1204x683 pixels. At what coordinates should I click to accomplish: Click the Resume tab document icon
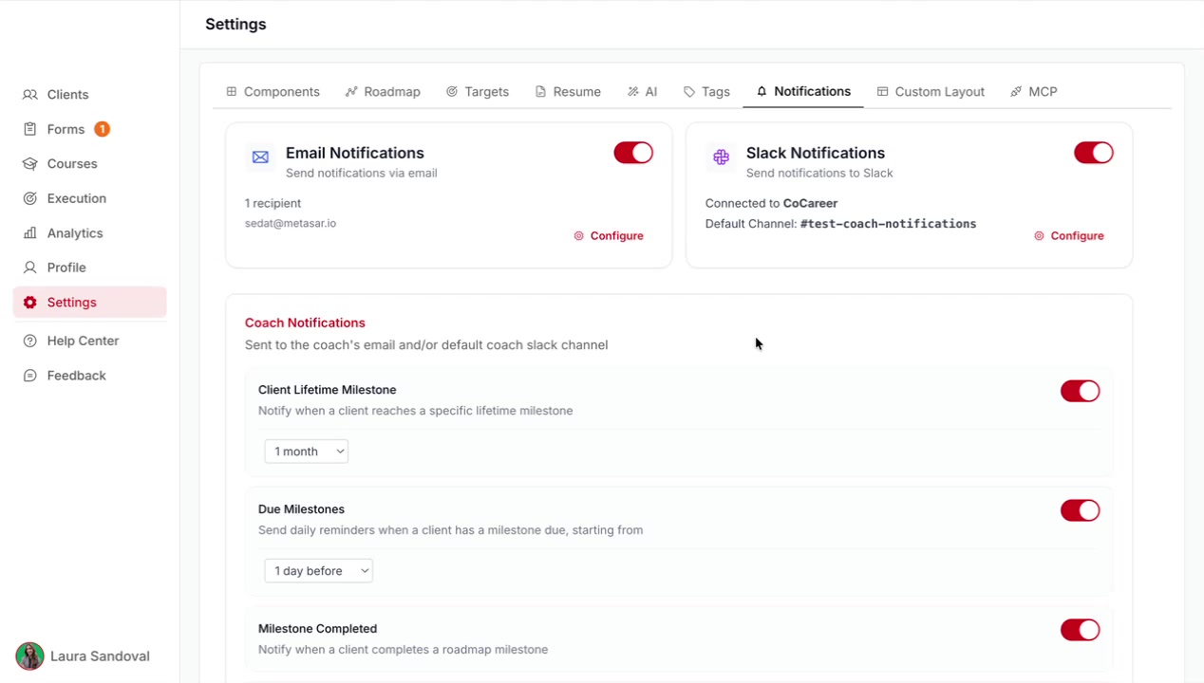540,92
